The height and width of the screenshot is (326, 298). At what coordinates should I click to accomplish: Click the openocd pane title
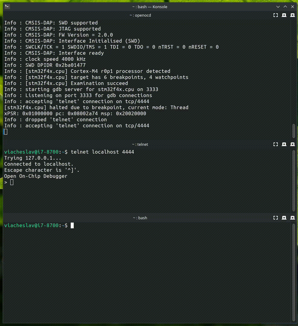(140, 15)
